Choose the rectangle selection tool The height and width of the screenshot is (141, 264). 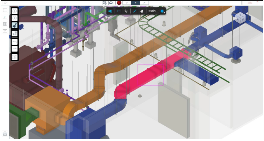pos(119,11)
